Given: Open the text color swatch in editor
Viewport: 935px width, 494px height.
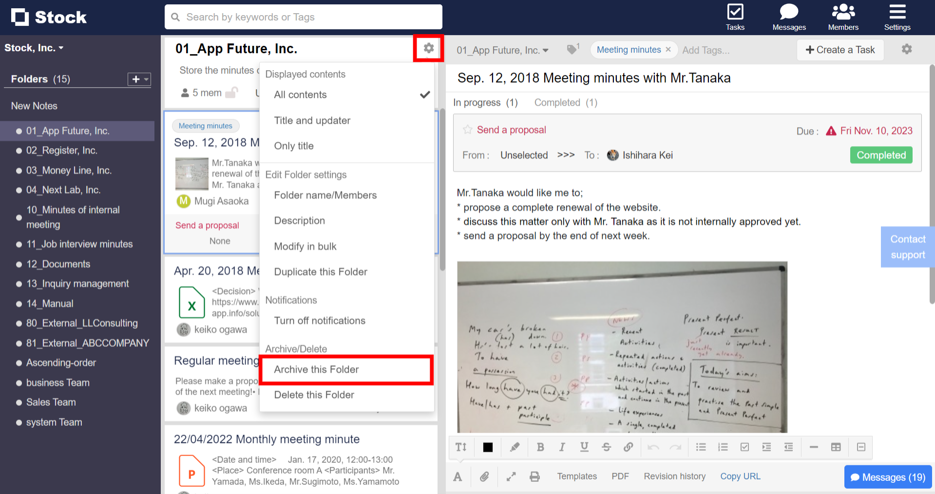Looking at the screenshot, I should click(x=487, y=447).
